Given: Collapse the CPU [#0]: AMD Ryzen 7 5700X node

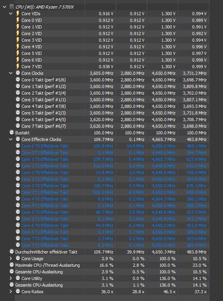Looking at the screenshot, I should 4,7.
